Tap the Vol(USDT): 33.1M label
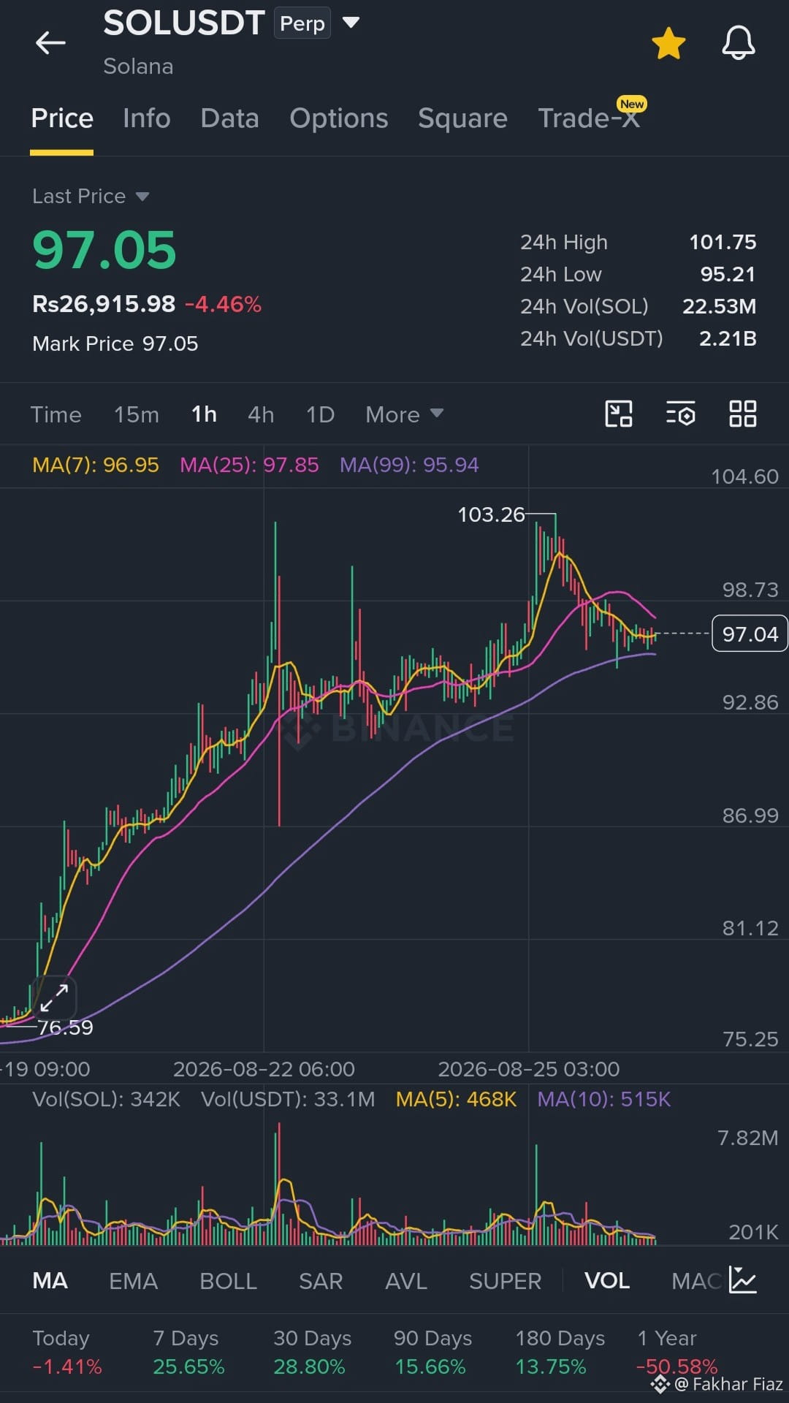The height and width of the screenshot is (1403, 789). tap(288, 1099)
